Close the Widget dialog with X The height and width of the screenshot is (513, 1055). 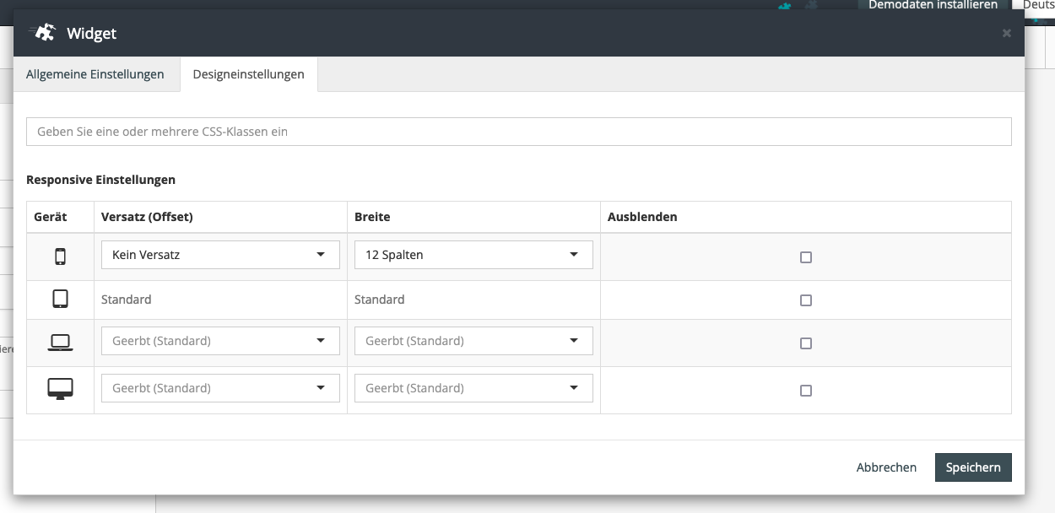1006,34
